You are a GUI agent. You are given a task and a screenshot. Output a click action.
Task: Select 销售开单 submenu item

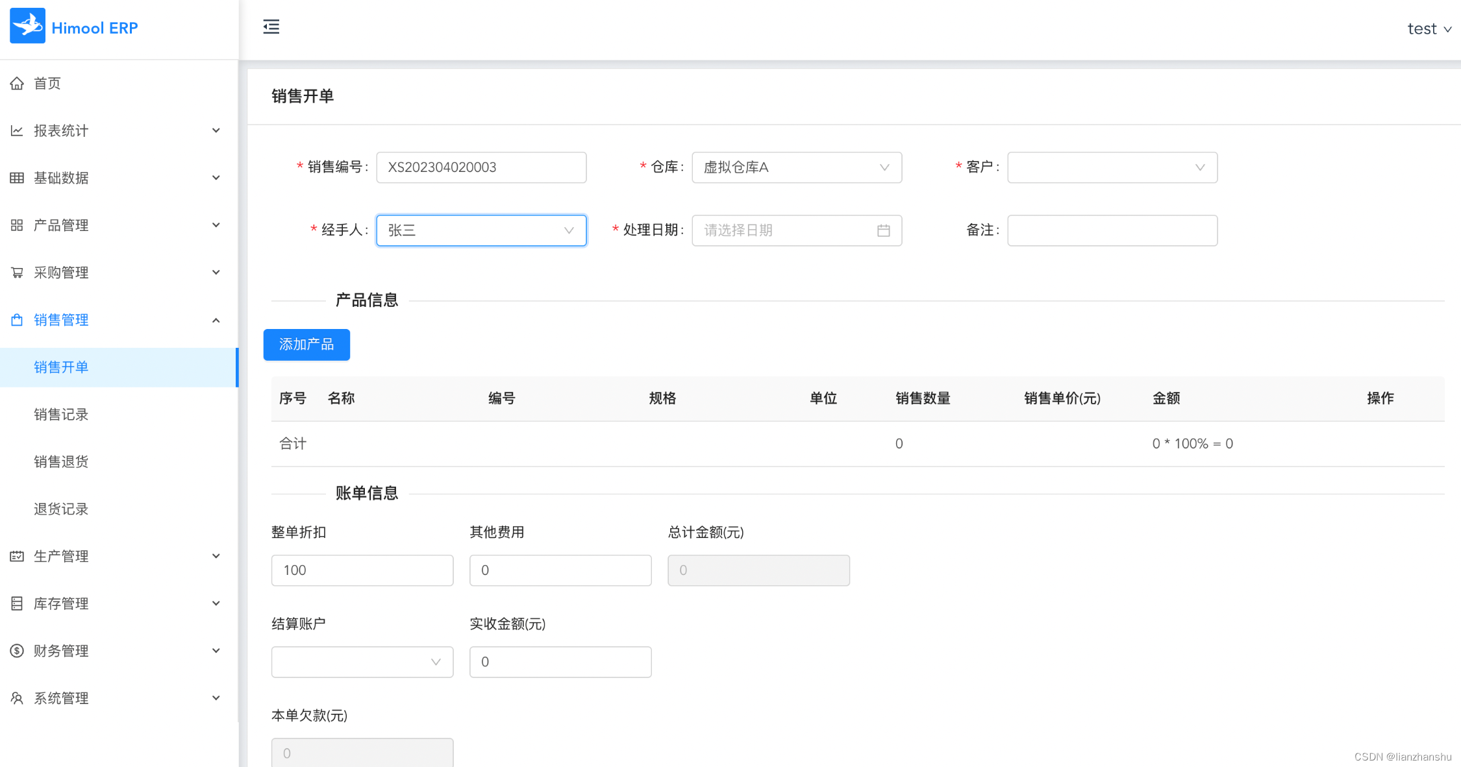pos(119,367)
